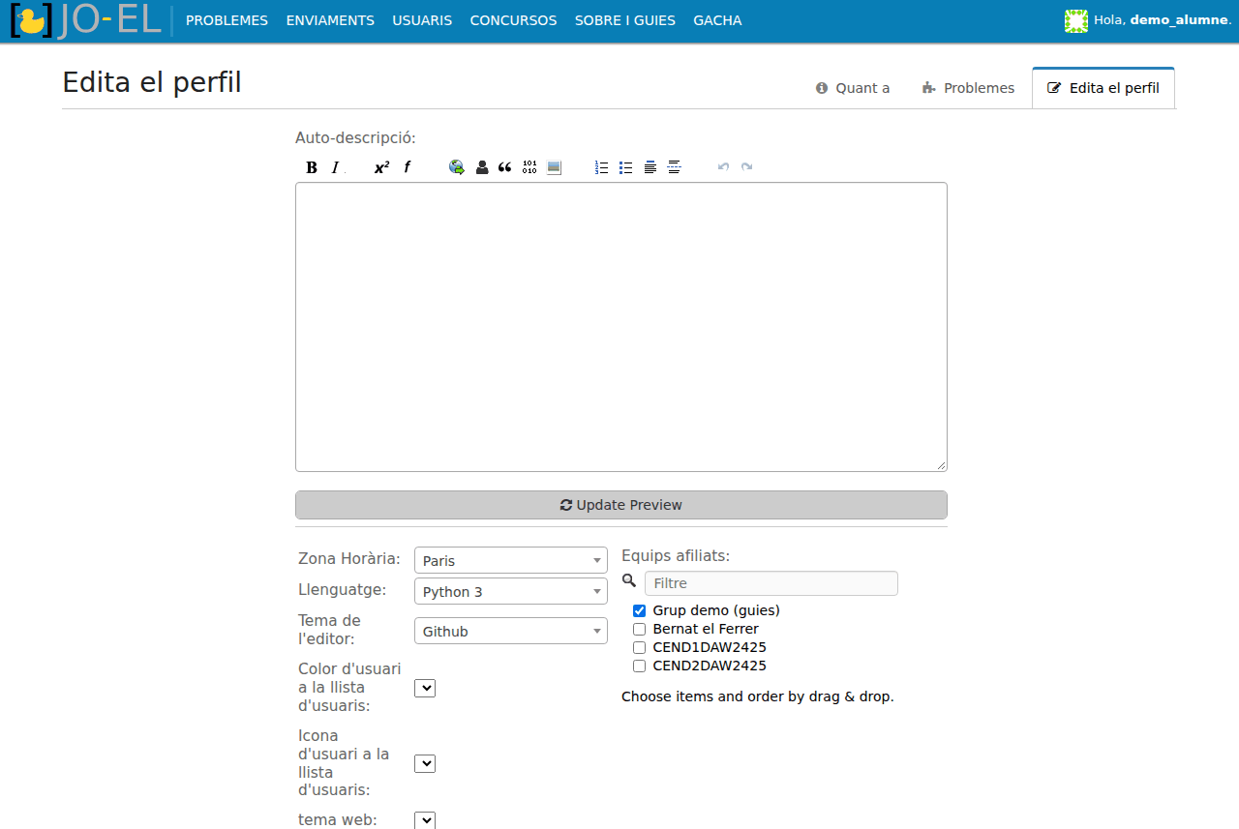
Task: Open the Llenguatge Python 3 dropdown
Action: pos(511,591)
